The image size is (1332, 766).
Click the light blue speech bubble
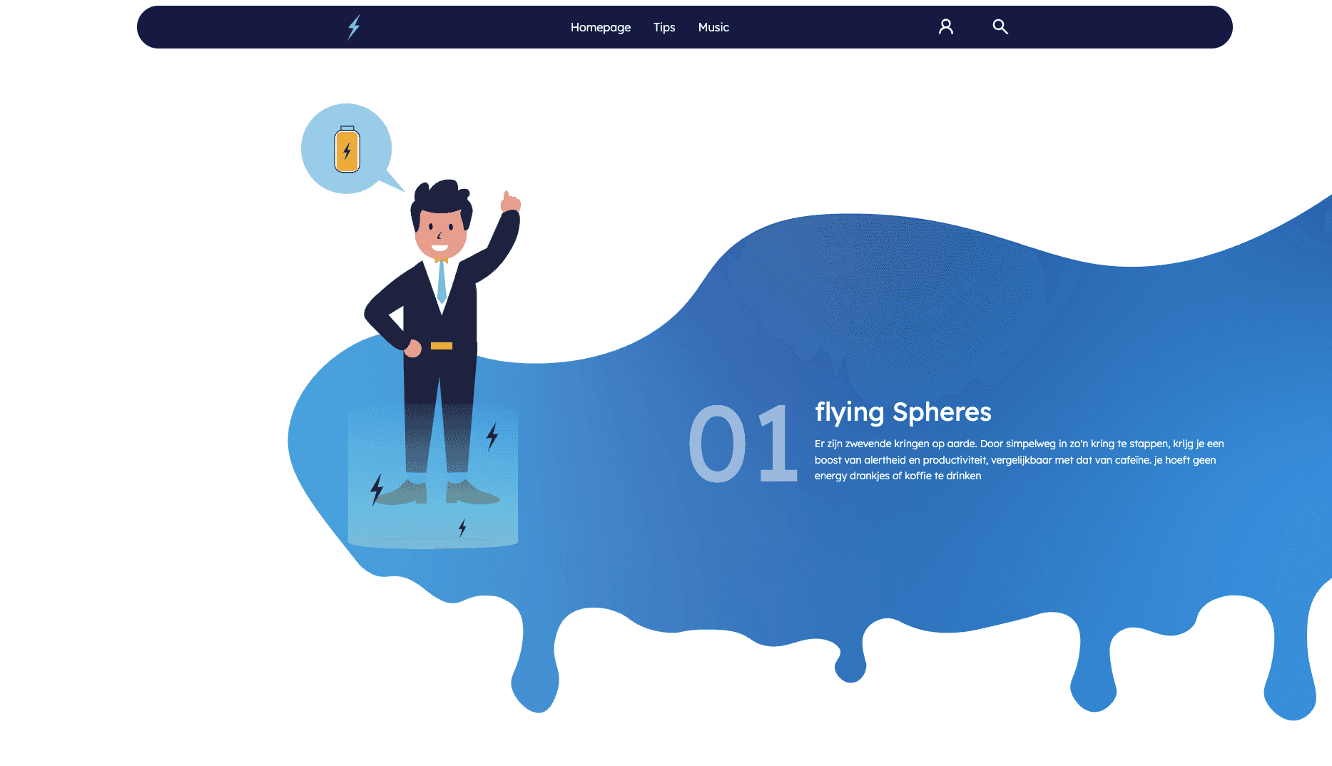click(347, 149)
